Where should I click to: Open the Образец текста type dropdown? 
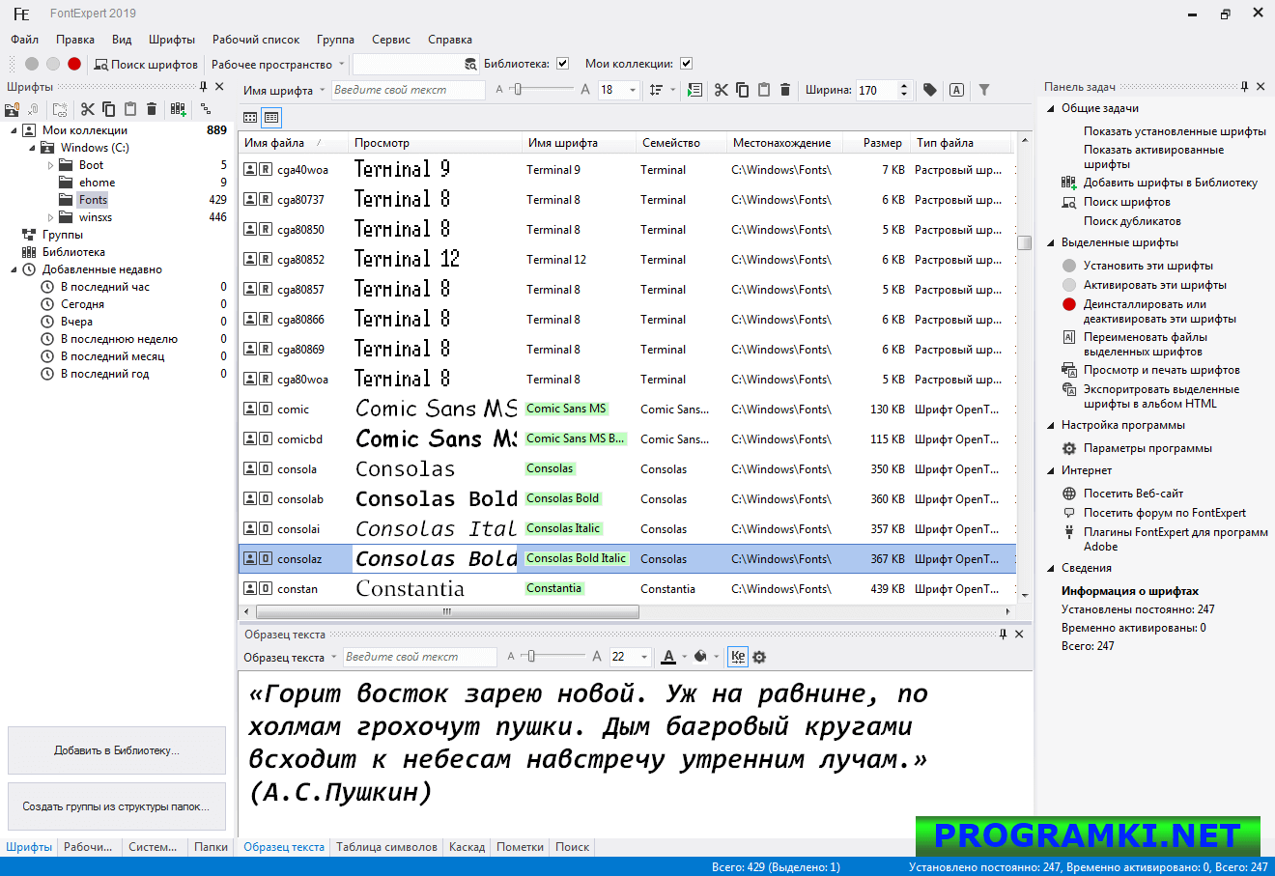(x=290, y=658)
